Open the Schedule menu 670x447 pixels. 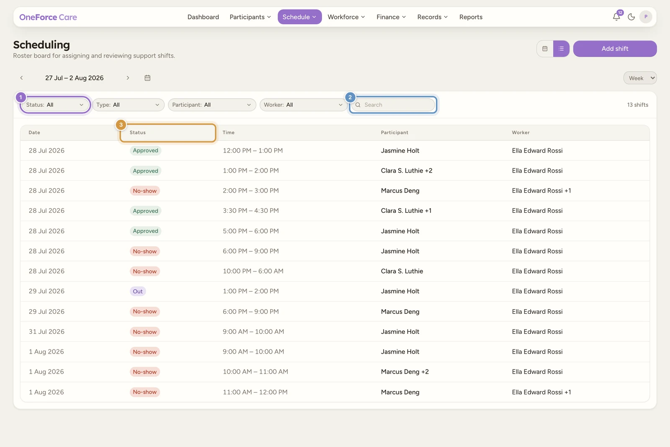click(299, 17)
